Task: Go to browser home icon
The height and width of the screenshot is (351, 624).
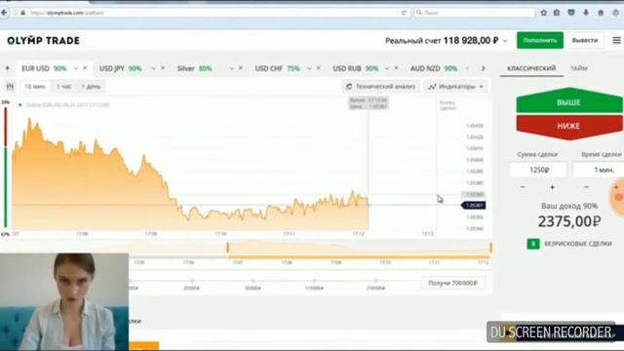Action: coord(601,13)
